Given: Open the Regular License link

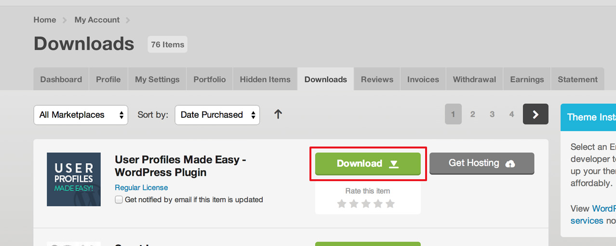Looking at the screenshot, I should point(141,187).
